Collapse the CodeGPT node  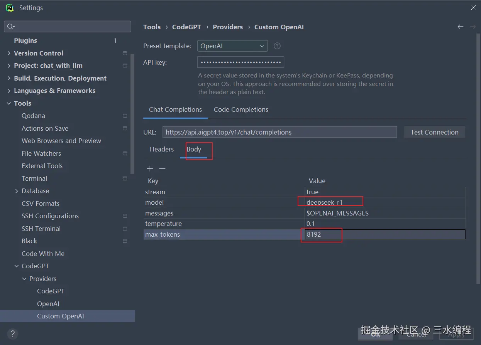pyautogui.click(x=17, y=266)
